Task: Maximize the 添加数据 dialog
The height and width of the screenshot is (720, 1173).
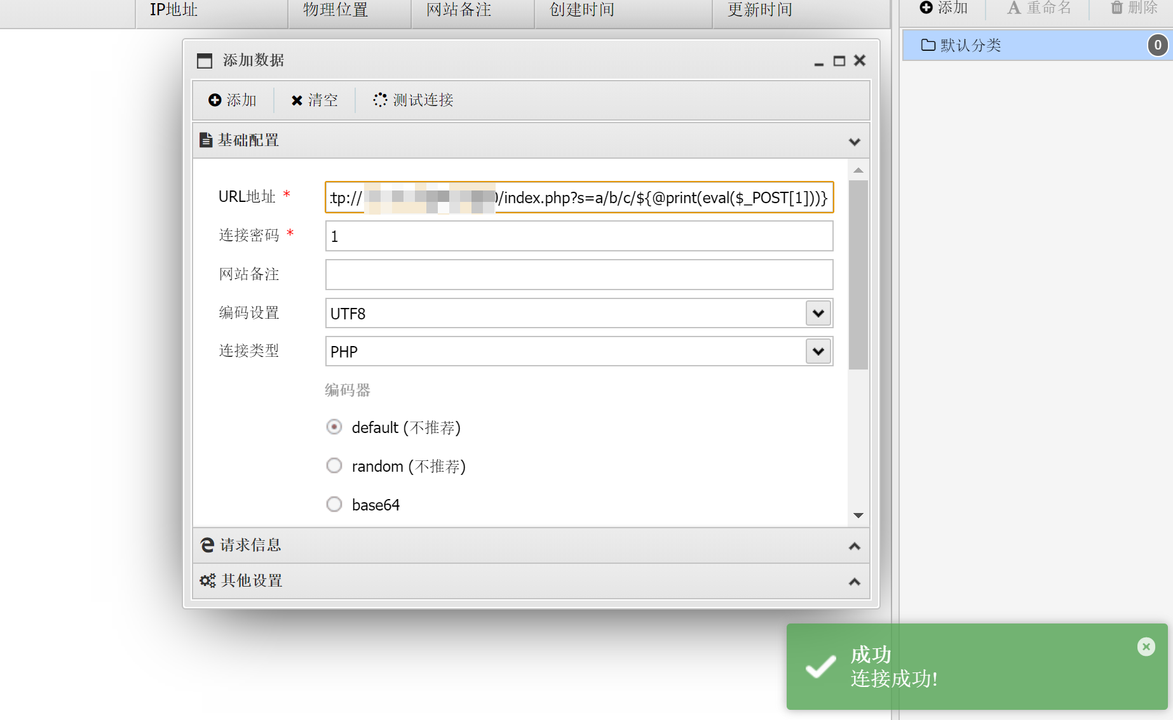Action: coord(839,61)
